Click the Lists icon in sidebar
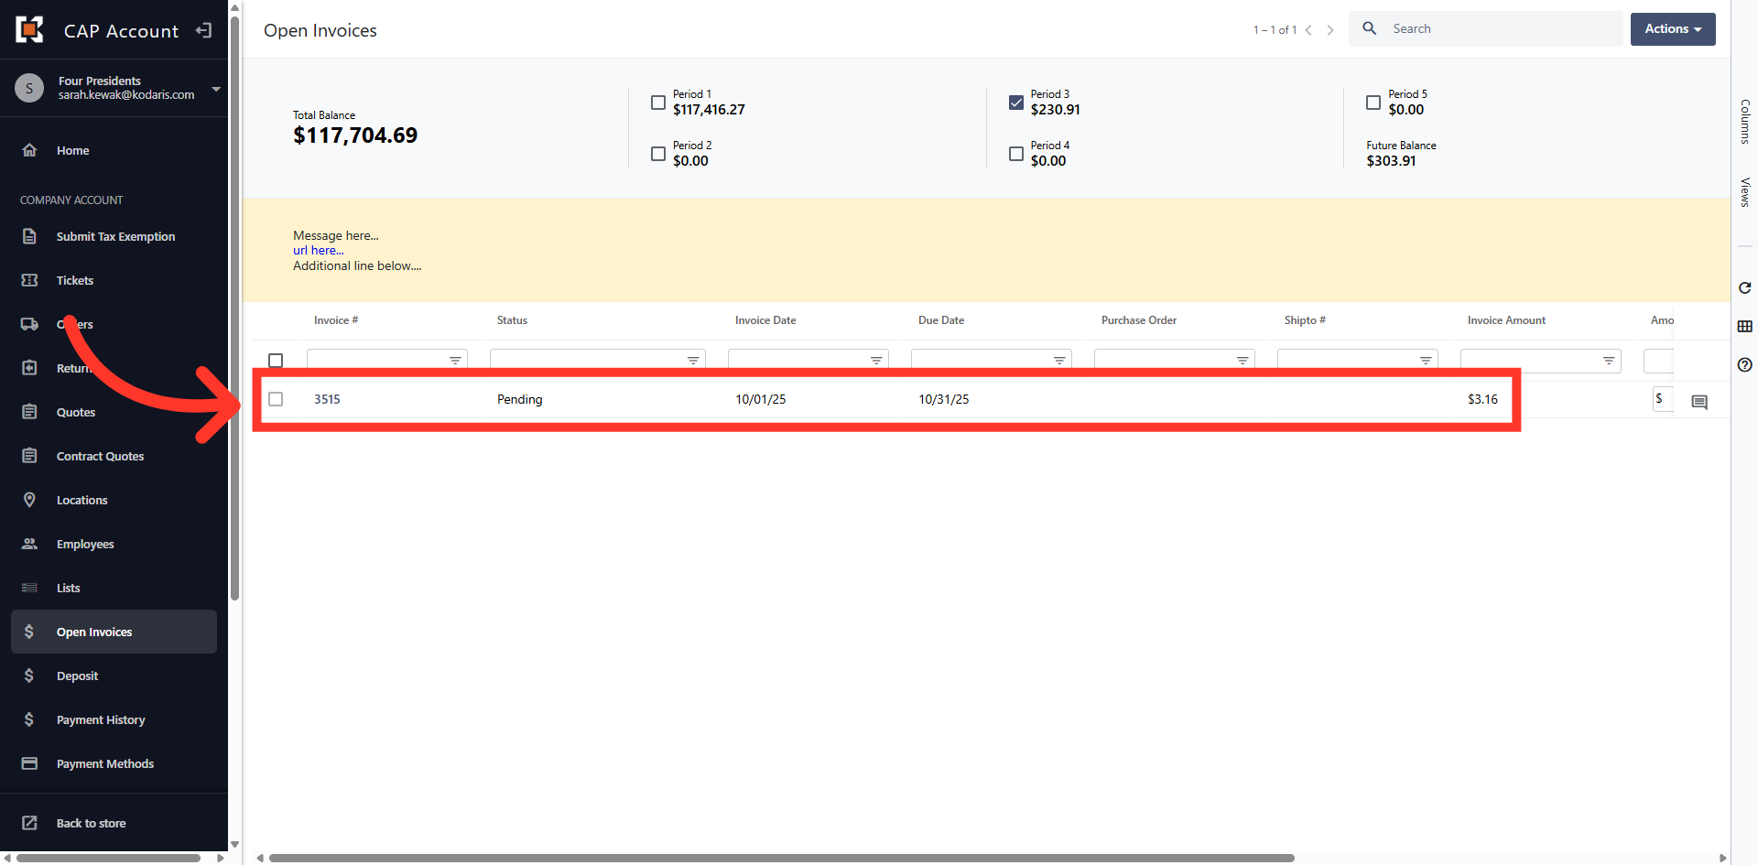 click(29, 588)
